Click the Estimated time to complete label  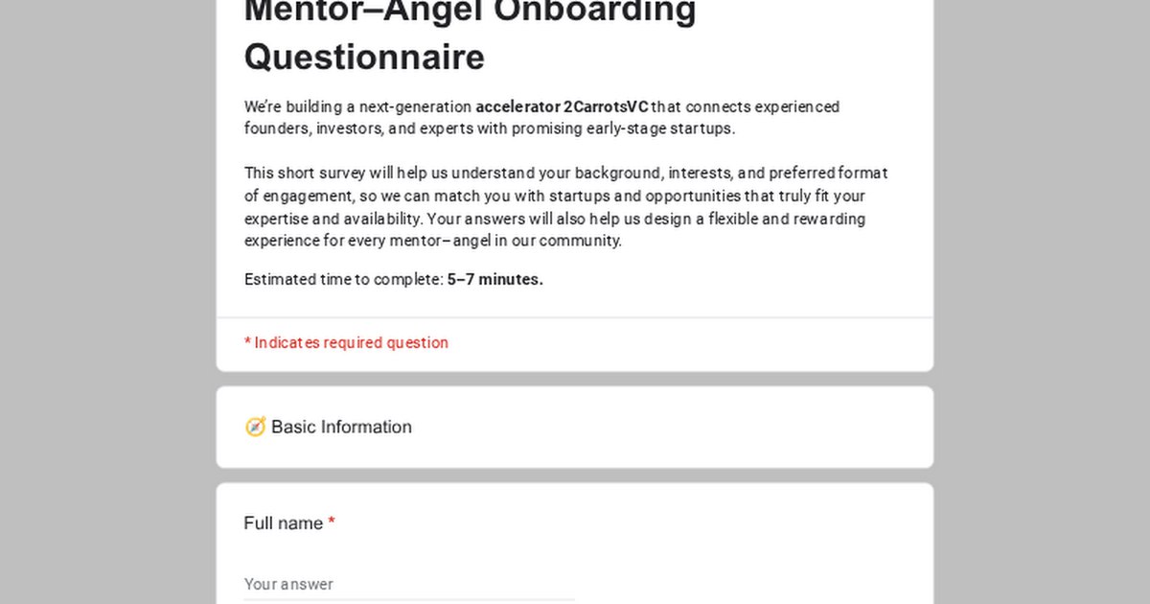coord(343,280)
